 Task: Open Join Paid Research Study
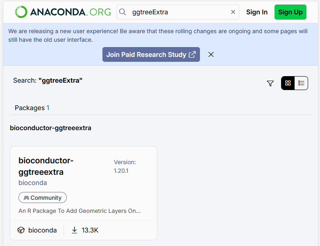(151, 54)
